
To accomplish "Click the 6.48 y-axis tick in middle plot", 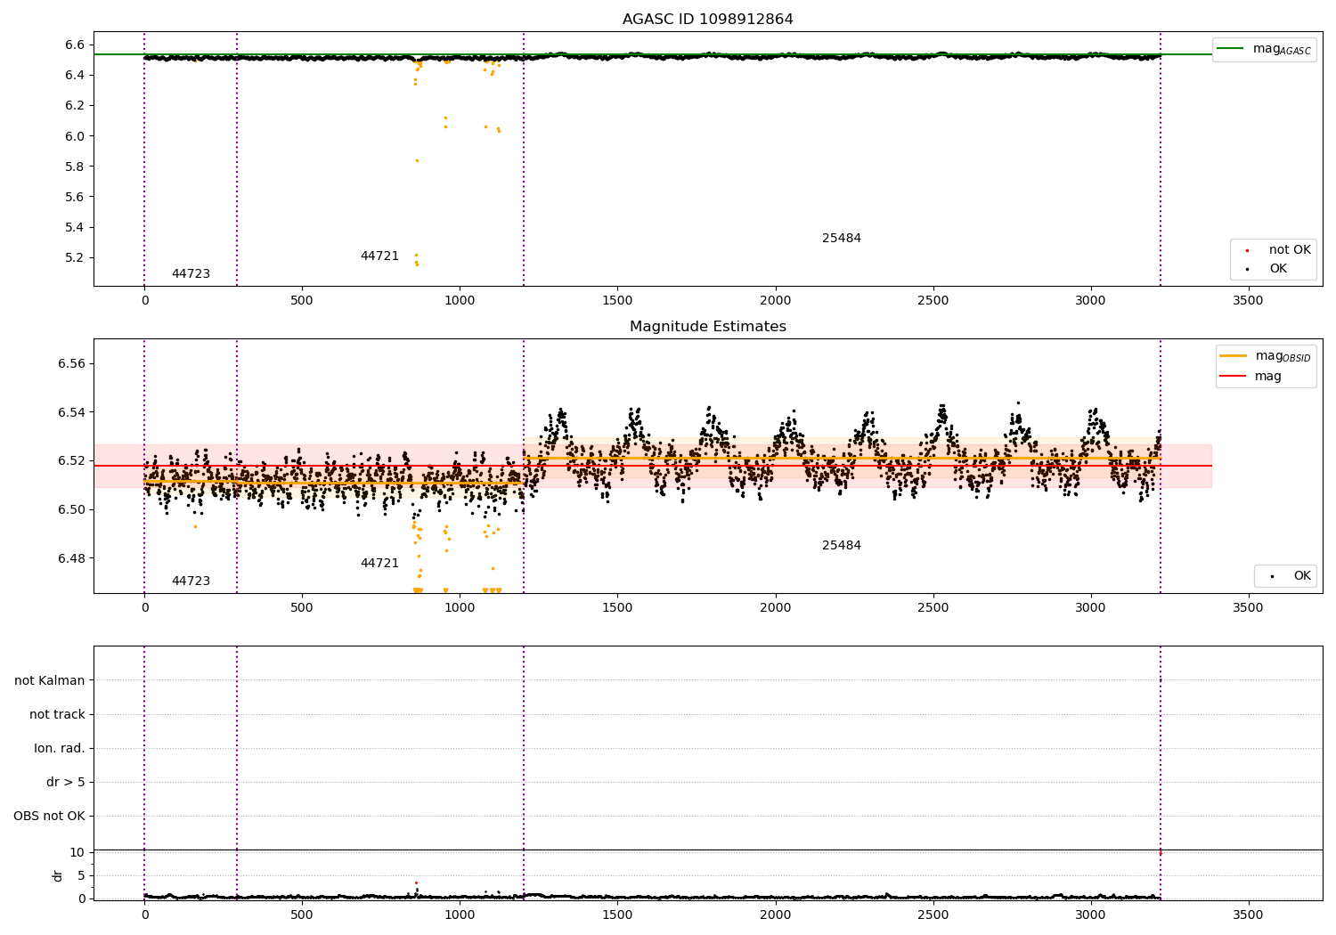I will [x=71, y=559].
